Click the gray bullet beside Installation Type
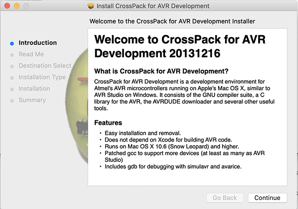Viewport: 298px width, 209px height. point(12,78)
